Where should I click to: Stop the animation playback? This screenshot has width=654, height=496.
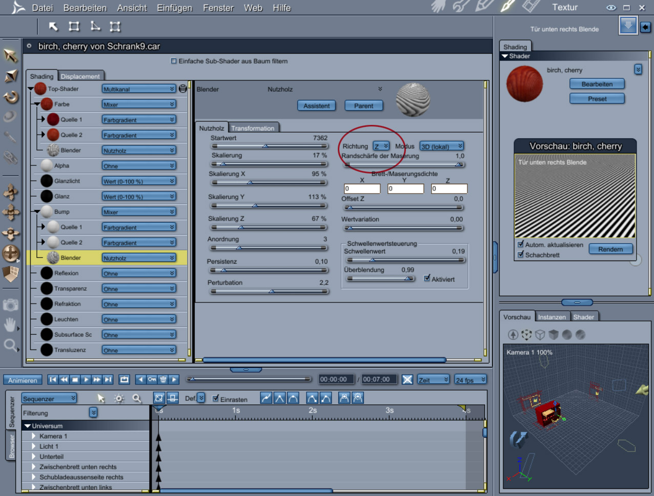(x=75, y=379)
